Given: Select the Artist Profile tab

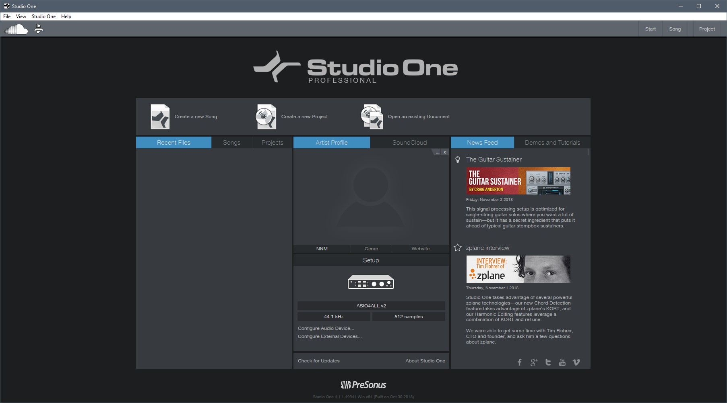Looking at the screenshot, I should 332,143.
